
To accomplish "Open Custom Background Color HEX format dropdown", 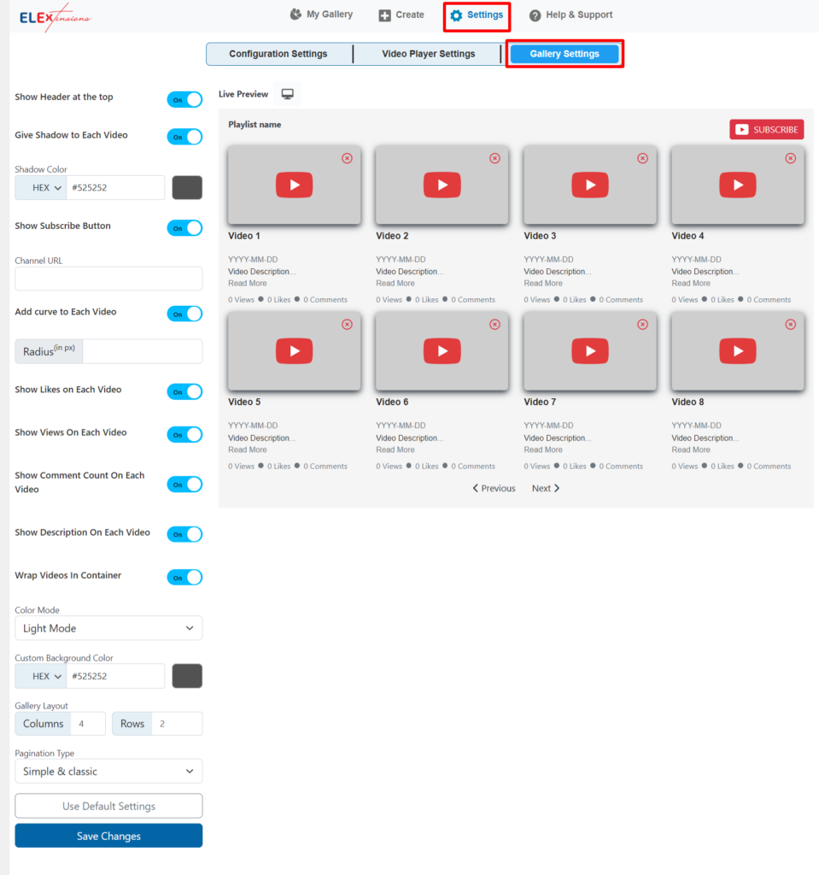I will (x=41, y=677).
